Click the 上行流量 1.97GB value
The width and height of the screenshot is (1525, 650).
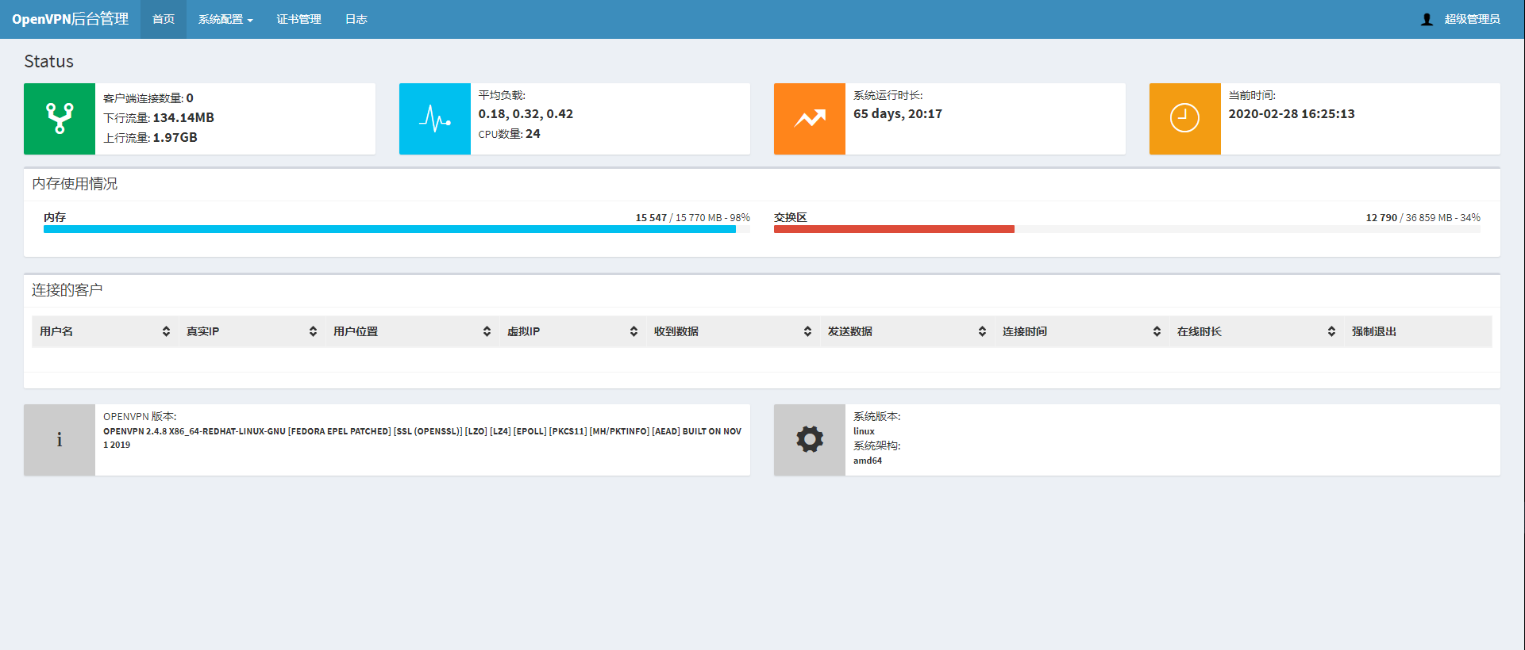click(175, 137)
